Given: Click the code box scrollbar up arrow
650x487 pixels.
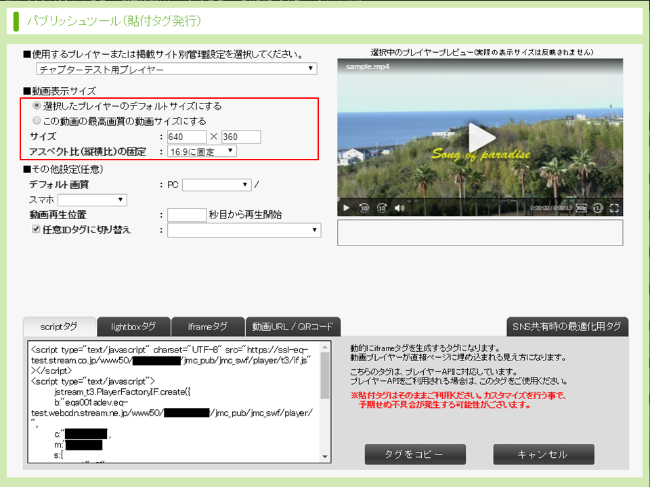Looking at the screenshot, I should coord(325,347).
